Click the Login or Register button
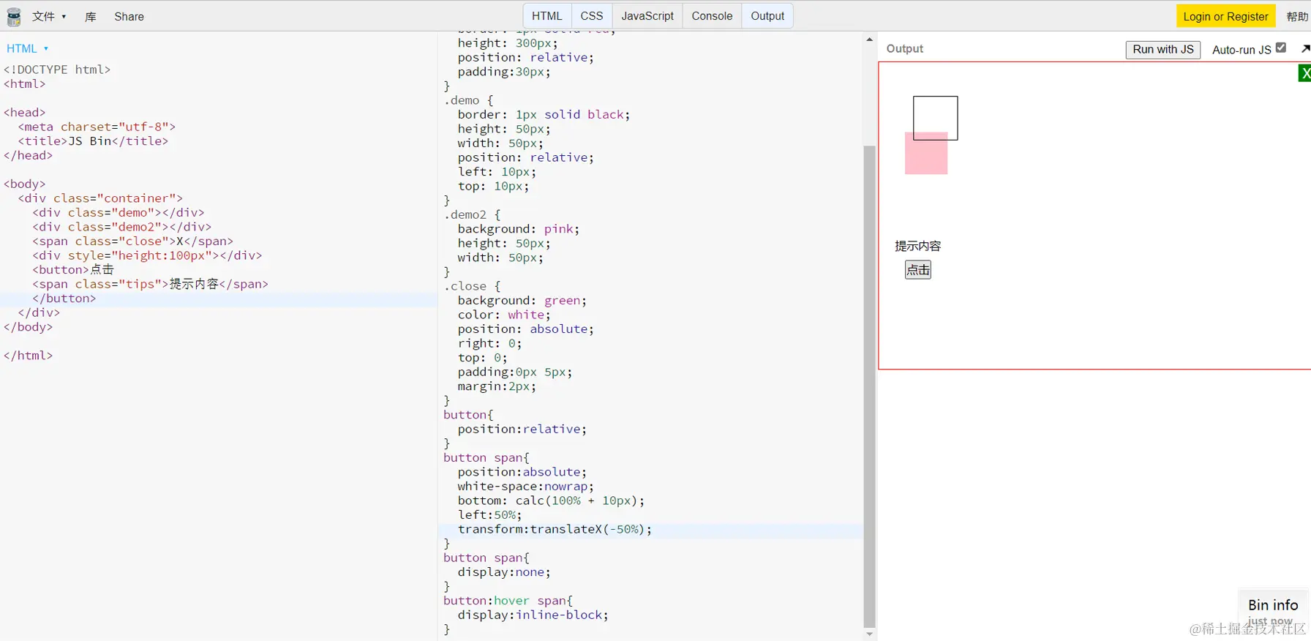The width and height of the screenshot is (1311, 641). click(x=1226, y=16)
